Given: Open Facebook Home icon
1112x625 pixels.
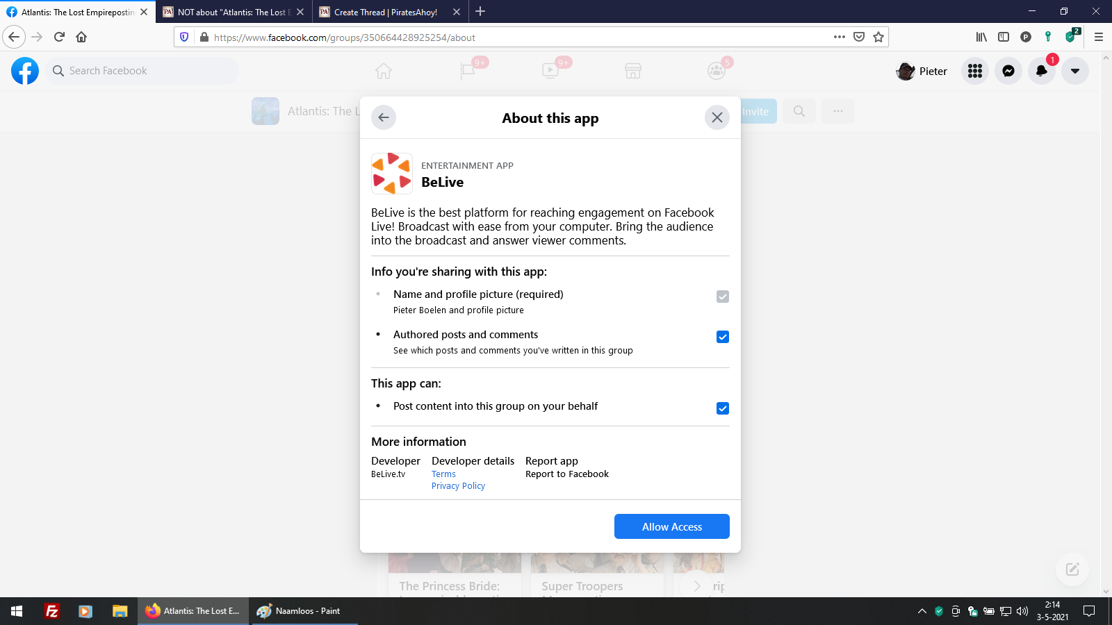Looking at the screenshot, I should [384, 71].
